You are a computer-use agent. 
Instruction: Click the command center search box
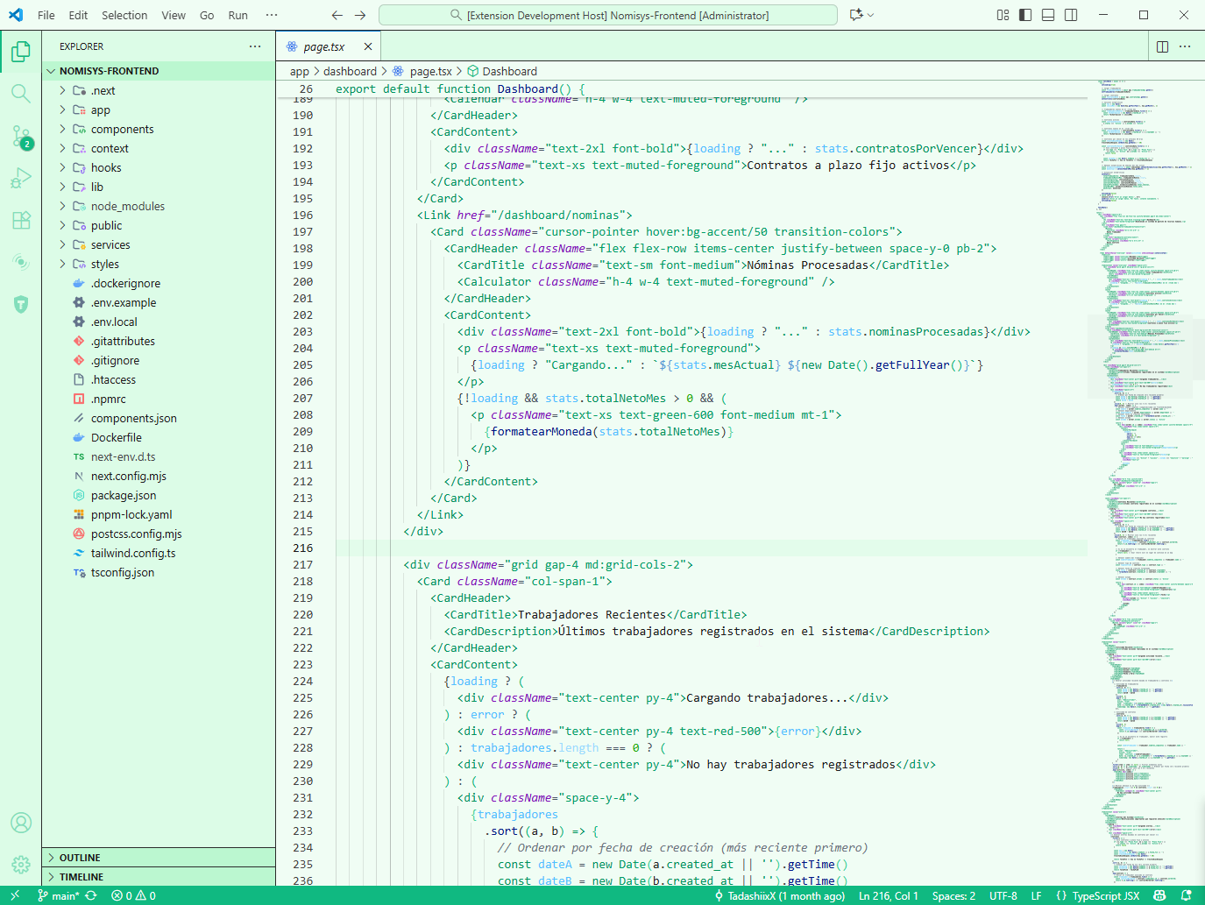608,15
